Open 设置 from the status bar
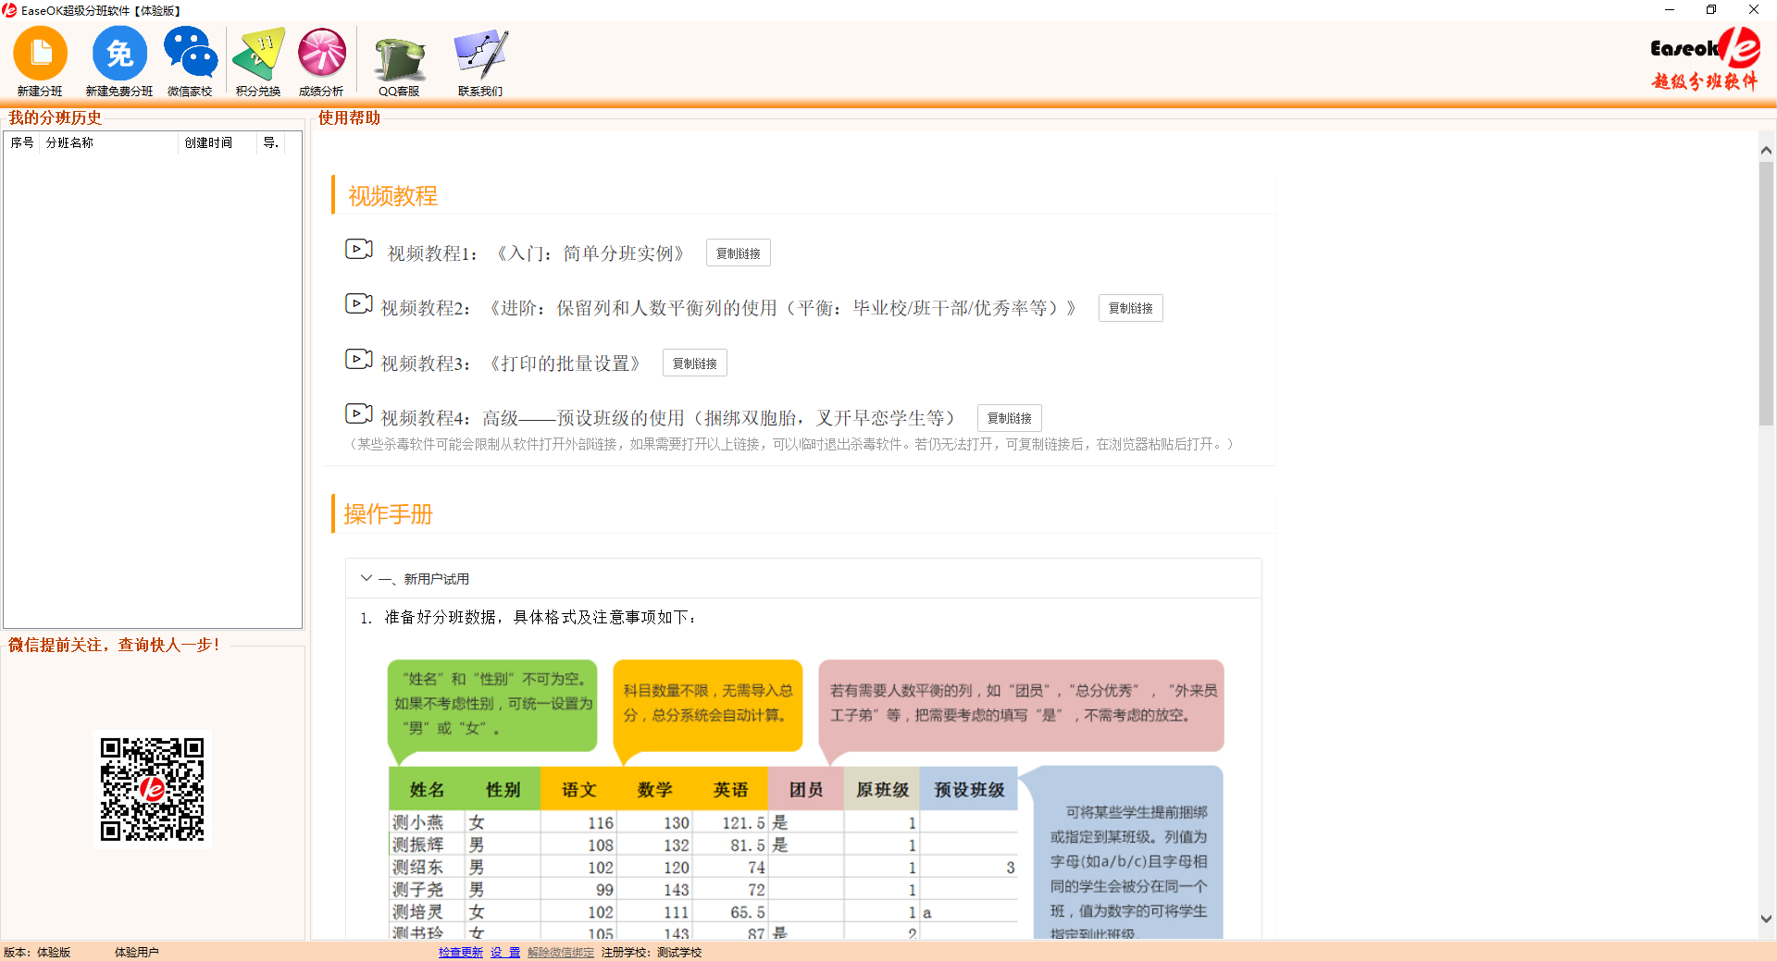This screenshot has height=961, width=1777. point(505,952)
